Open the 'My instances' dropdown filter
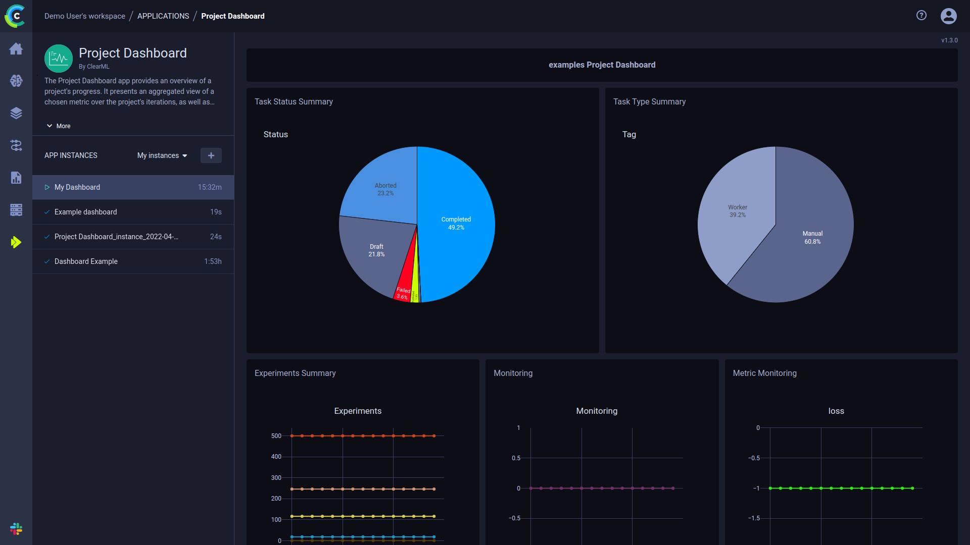 [x=162, y=155]
